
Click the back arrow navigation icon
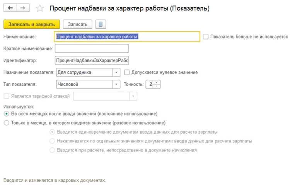(x=10, y=8)
